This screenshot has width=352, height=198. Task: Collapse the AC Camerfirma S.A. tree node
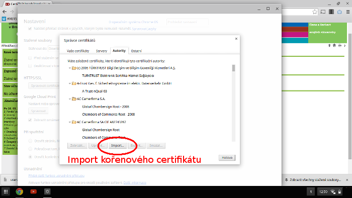70,99
